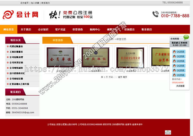Open the 汇算清缴&工商年报 category
Image resolution: width=193 pixels, height=136 pixels.
tap(19, 84)
